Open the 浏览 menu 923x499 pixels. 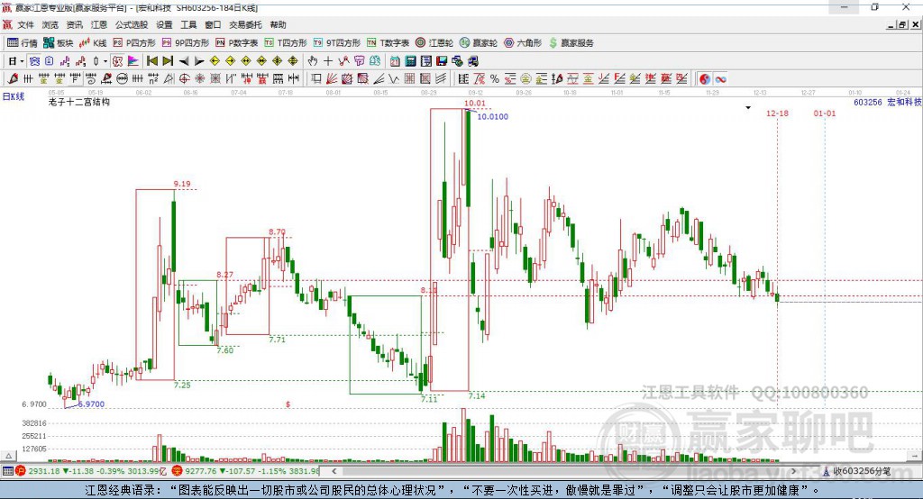tap(50, 24)
